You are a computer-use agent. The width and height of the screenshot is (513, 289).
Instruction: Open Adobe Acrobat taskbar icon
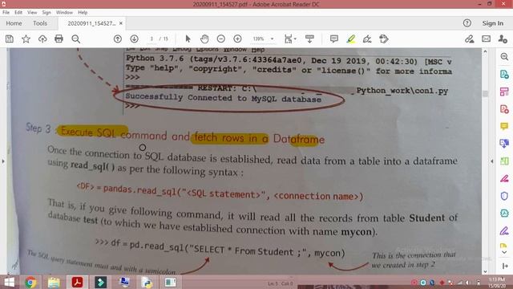pos(77,282)
